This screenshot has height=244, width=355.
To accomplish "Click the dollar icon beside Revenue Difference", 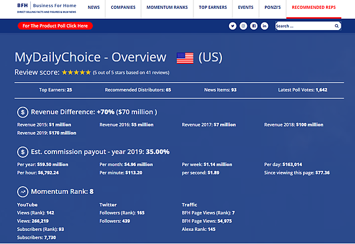I will tap(22, 112).
